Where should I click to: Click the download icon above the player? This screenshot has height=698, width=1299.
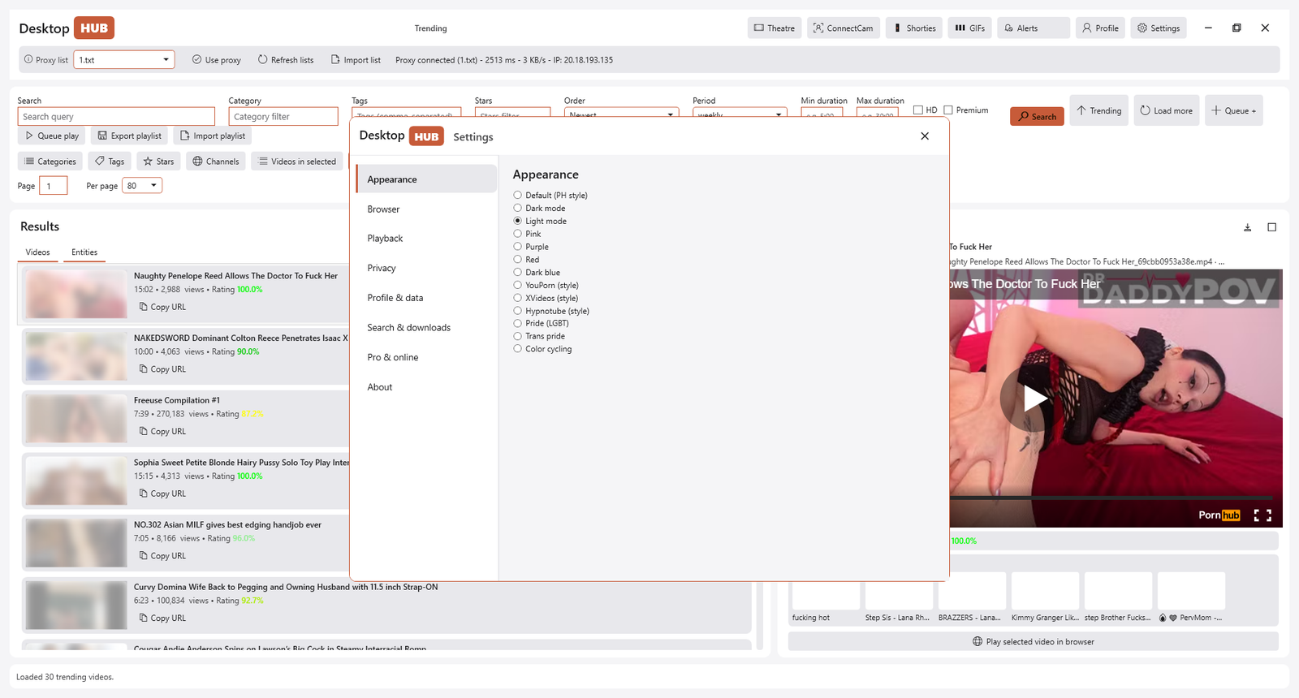point(1248,227)
